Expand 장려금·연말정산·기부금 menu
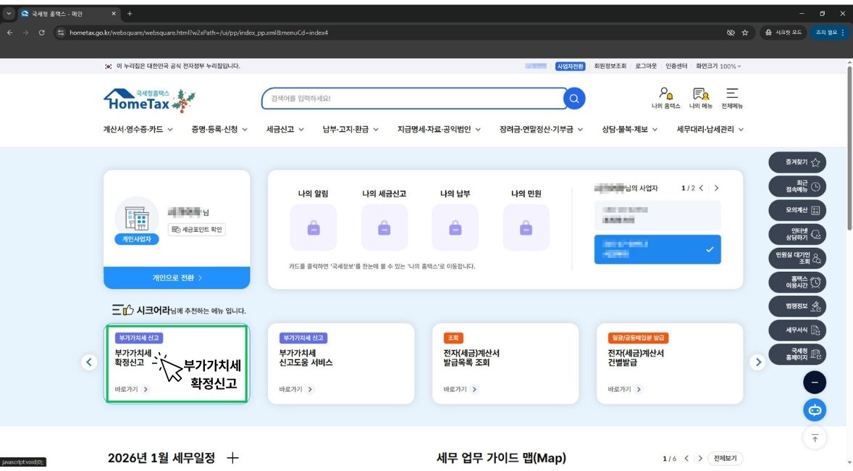Screen dimensions: 853x471 (542, 130)
